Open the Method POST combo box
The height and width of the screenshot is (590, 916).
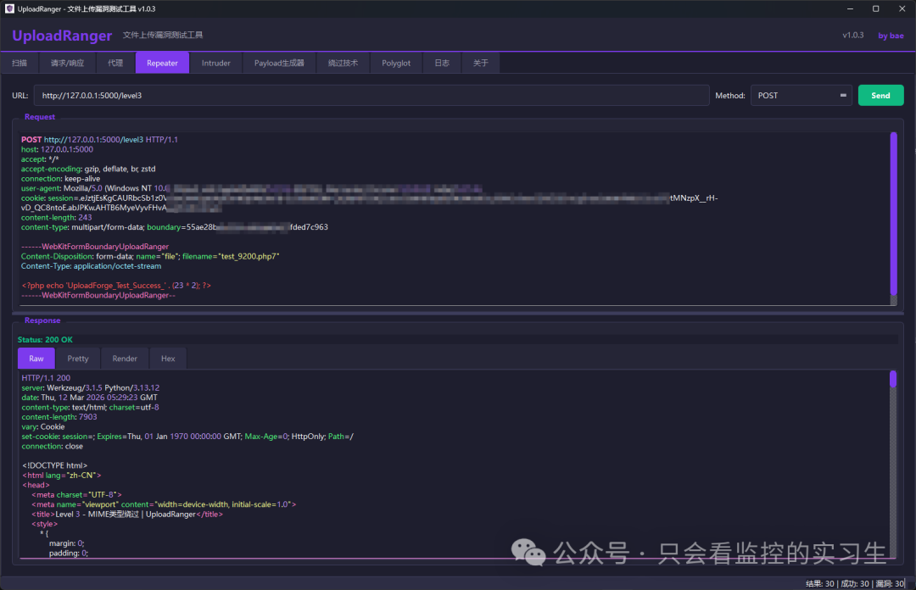coord(801,95)
